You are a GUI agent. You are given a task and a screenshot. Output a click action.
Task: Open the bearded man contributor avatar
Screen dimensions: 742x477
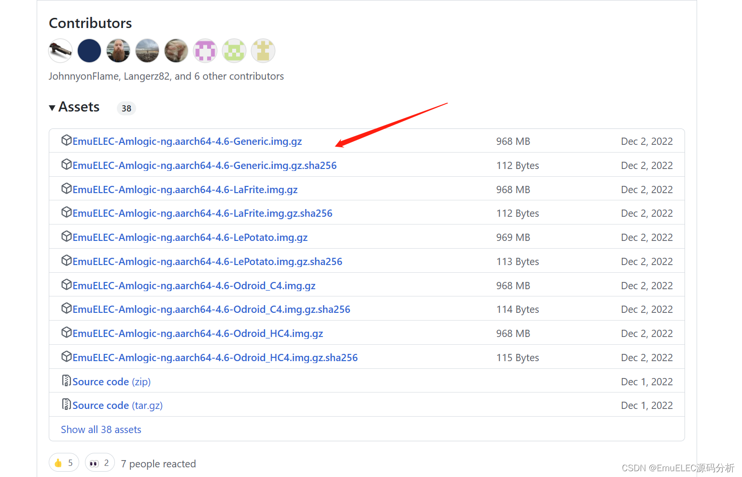[118, 51]
